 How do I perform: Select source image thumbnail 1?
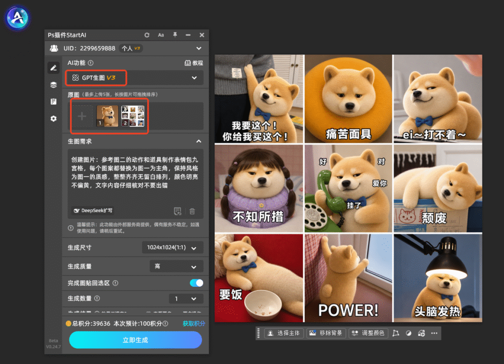click(x=107, y=116)
